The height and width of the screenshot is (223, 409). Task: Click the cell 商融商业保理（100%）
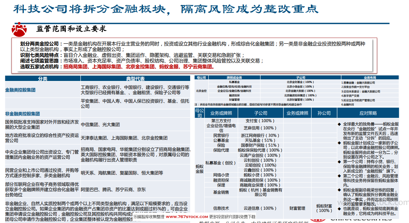coord(260,185)
